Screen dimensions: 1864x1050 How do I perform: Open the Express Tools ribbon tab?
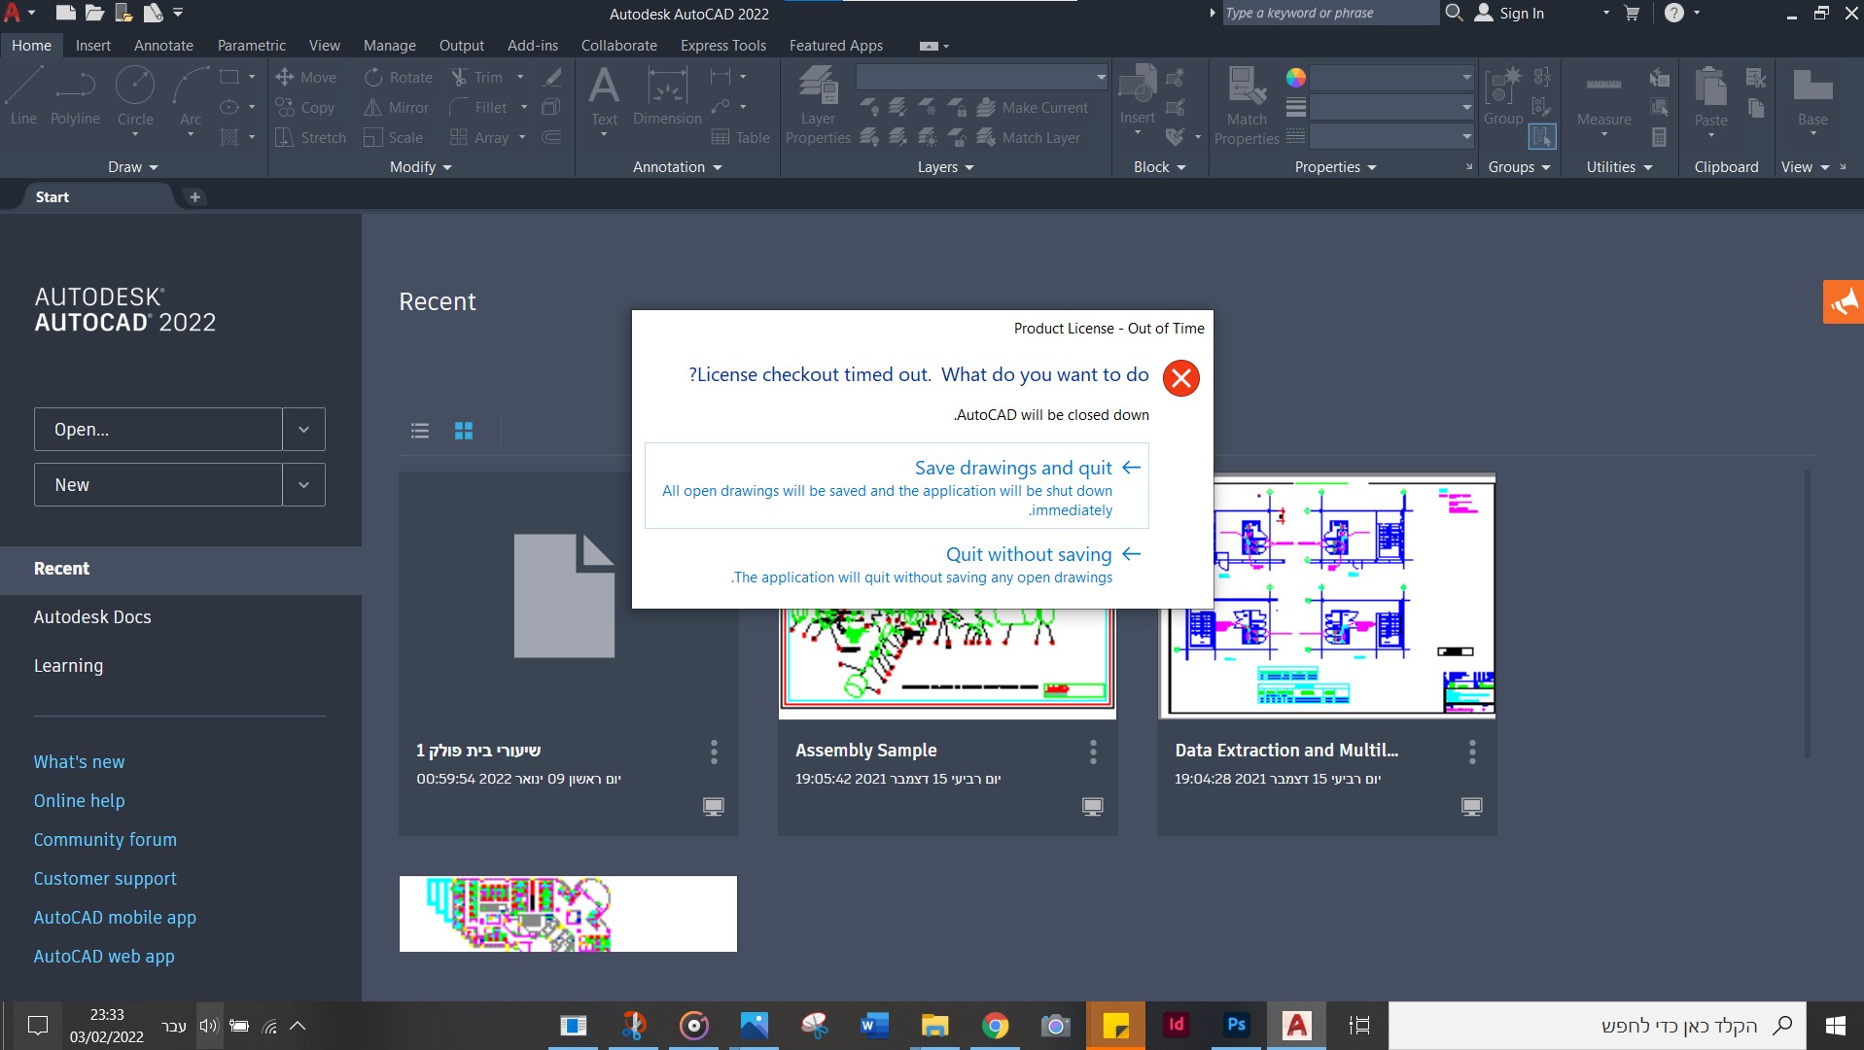tap(723, 45)
